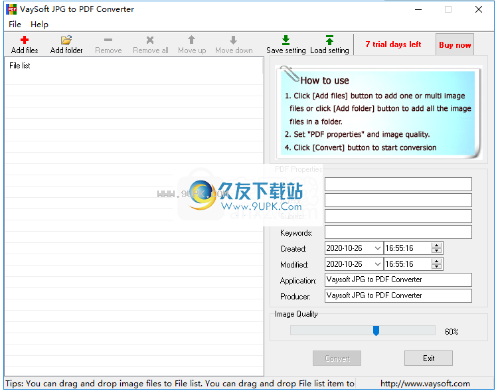Expand the Created date dropdown

pos(377,248)
